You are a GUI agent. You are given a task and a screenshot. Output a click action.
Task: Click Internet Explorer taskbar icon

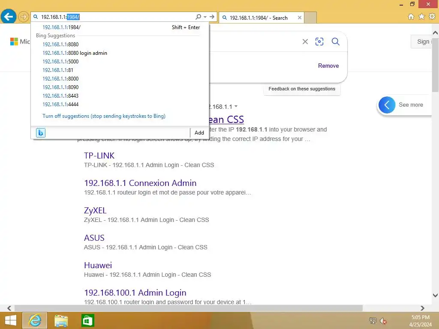[35, 320]
